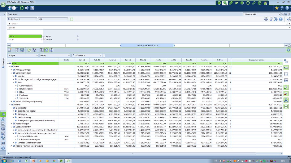Click the Konto column header

pos(66,60)
